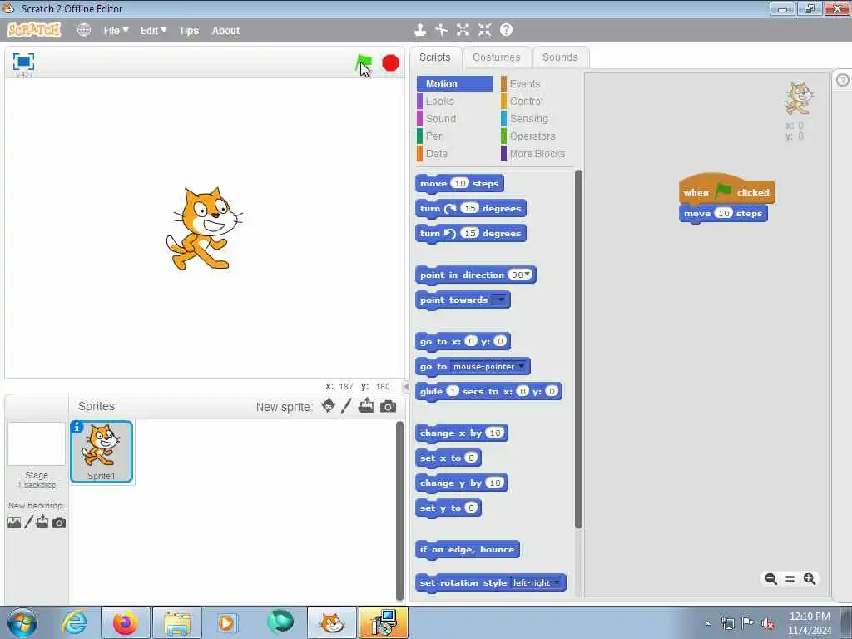Screen dimensions: 852x639
Task: Open the Windows Start menu
Action: coord(22,622)
